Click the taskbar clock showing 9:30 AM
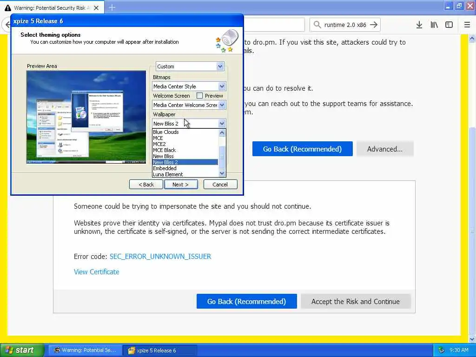476x357 pixels. [x=459, y=350]
